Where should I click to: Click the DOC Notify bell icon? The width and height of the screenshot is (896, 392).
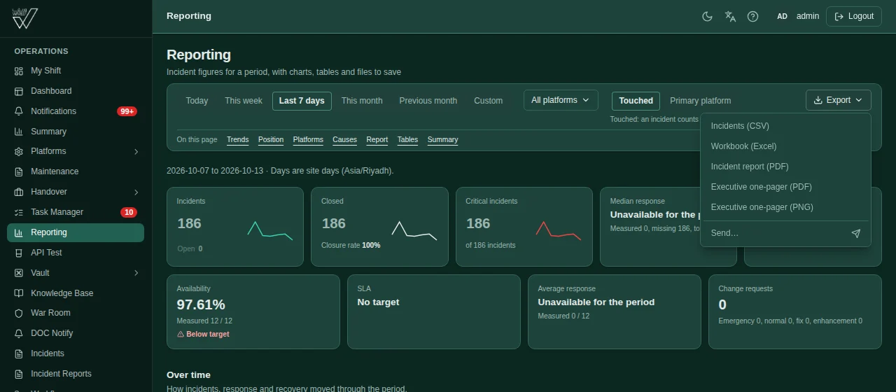click(x=19, y=333)
